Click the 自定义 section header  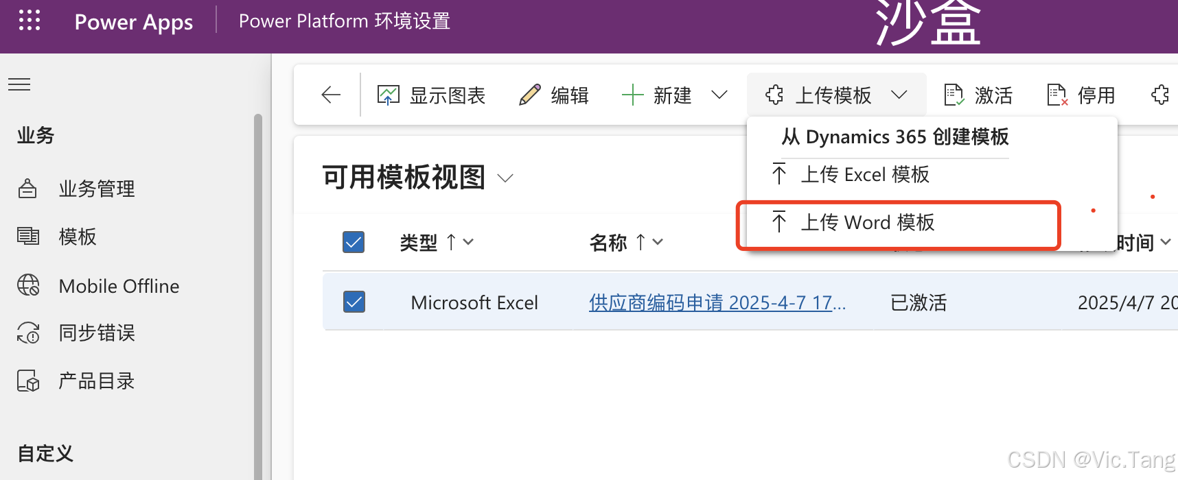45,453
